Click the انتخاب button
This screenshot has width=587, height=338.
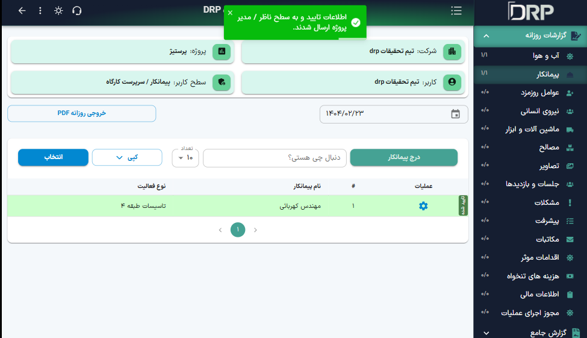point(53,157)
